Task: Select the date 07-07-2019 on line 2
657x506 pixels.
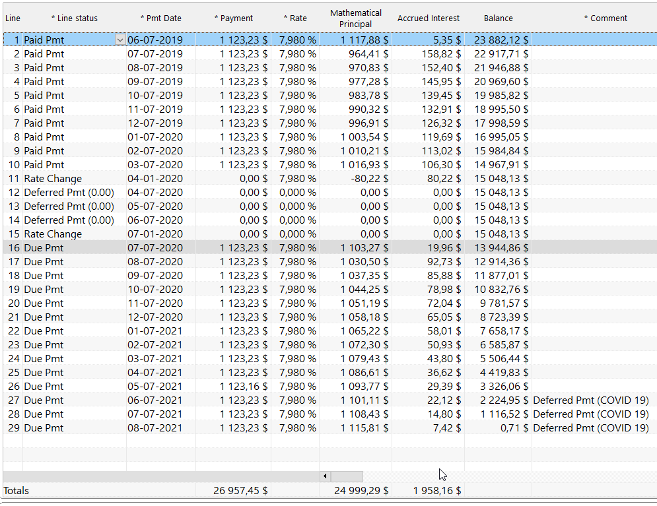Action: coord(155,54)
